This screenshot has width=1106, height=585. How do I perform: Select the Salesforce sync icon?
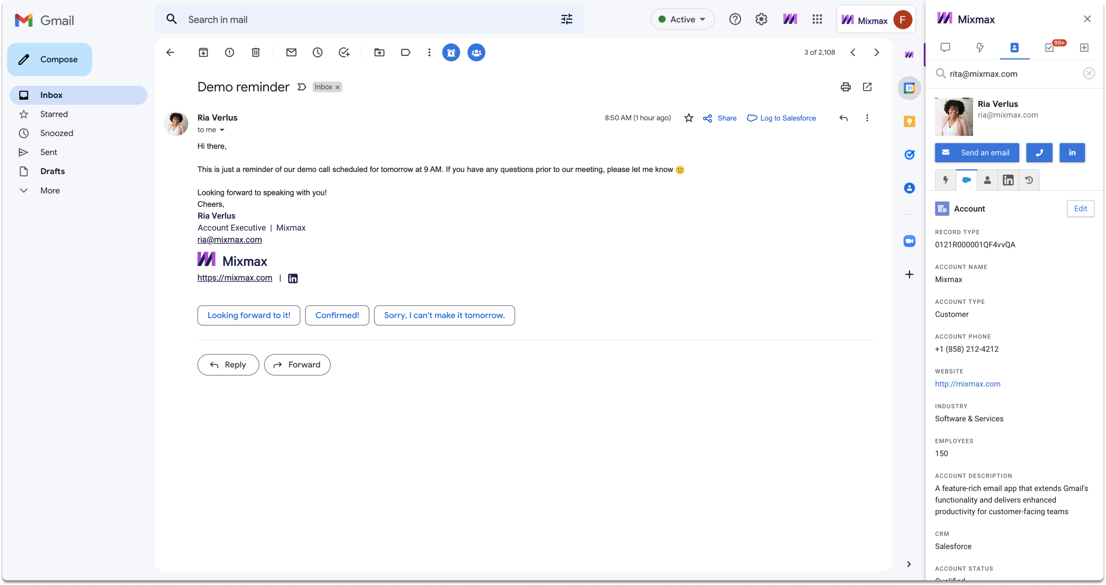[967, 180]
